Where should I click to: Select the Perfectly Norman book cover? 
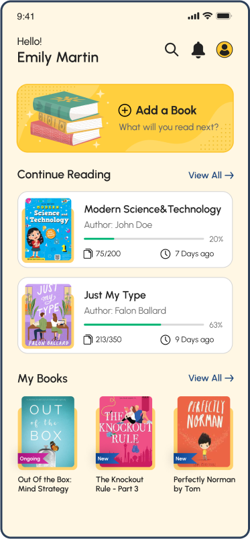coord(204,432)
